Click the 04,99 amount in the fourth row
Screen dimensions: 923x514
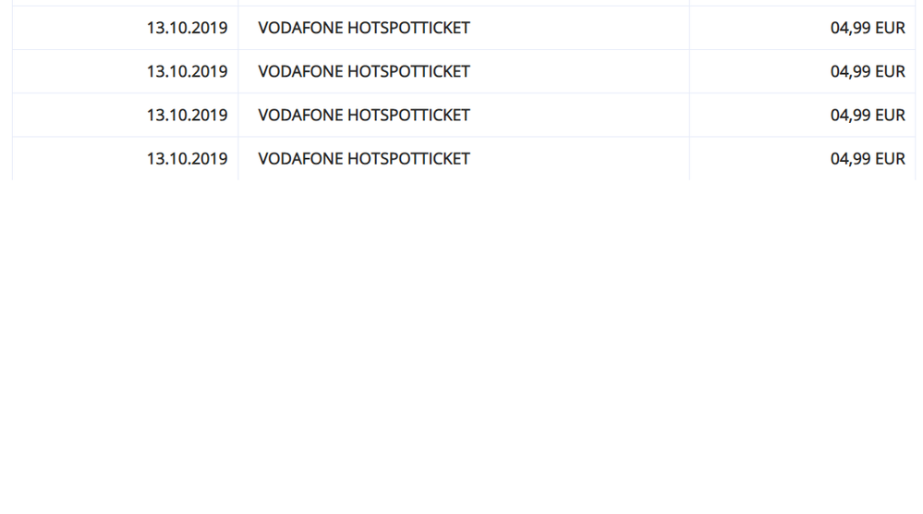click(850, 158)
